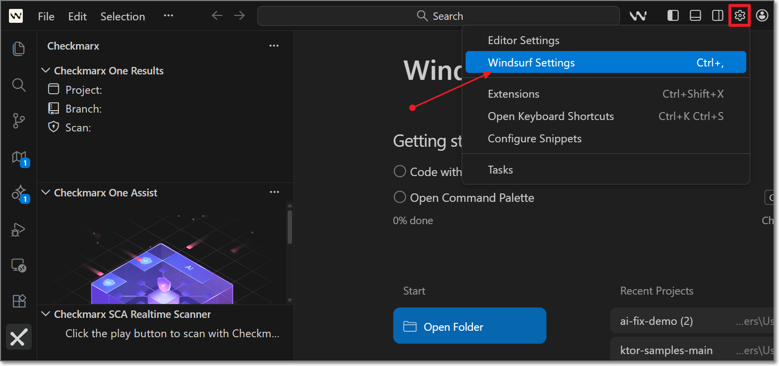This screenshot has height=366, width=779.
Task: Select the Open Command Palette radio option
Action: (x=400, y=197)
